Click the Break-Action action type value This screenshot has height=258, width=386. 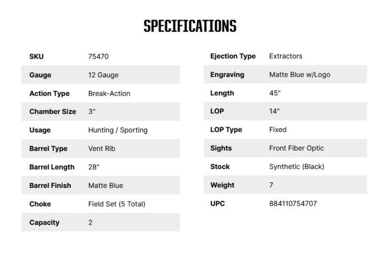109,94
